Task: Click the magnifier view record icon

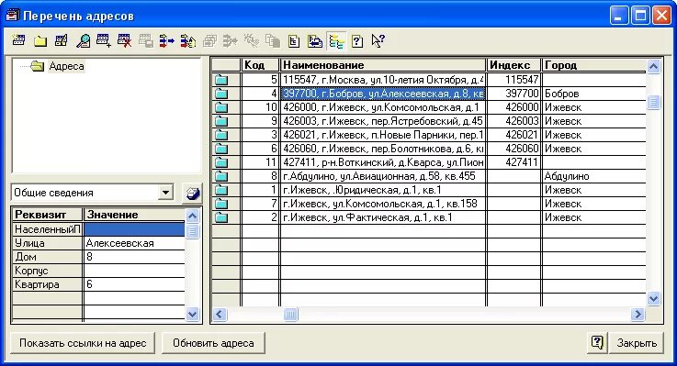Action: (83, 41)
